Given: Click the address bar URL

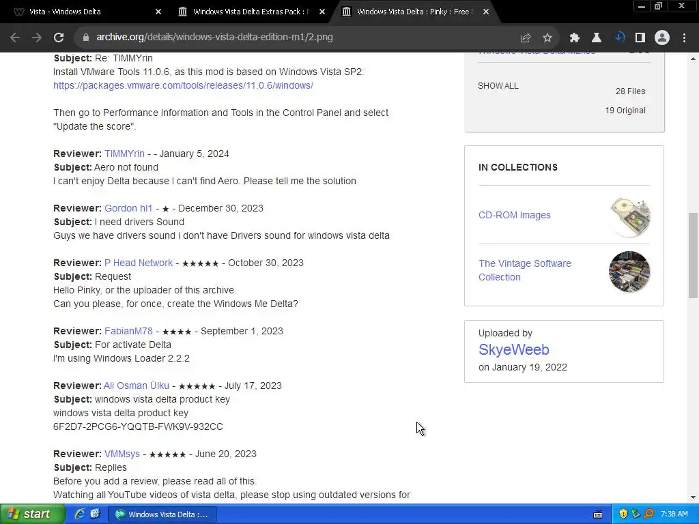Looking at the screenshot, I should pyautogui.click(x=214, y=37).
